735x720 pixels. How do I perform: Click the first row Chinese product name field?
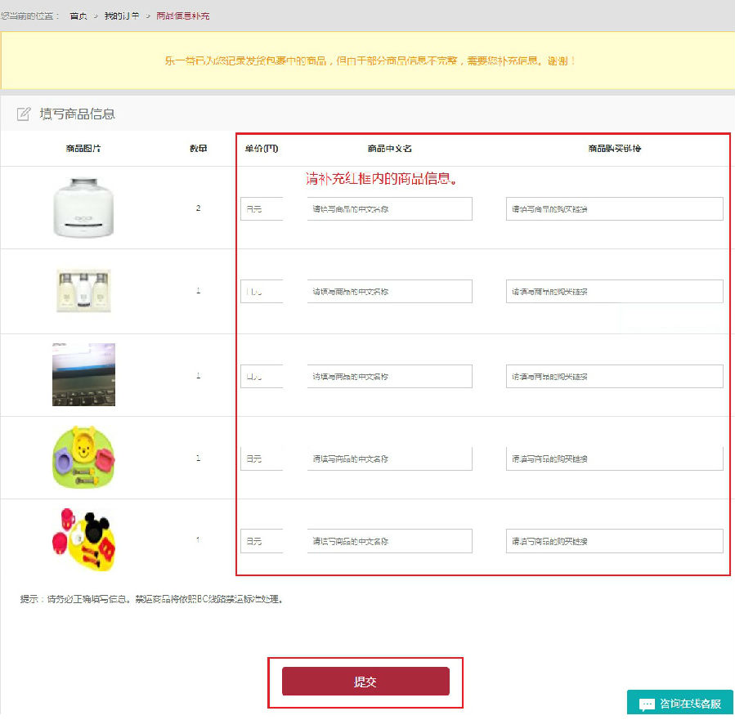pyautogui.click(x=389, y=208)
